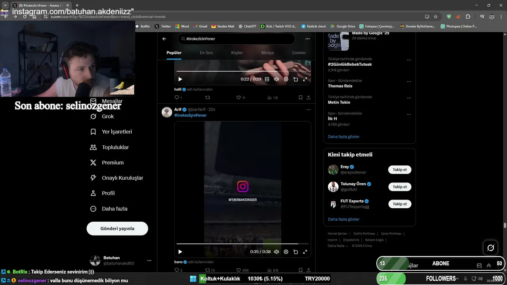Go back with X back arrow
The height and width of the screenshot is (285, 507).
click(x=164, y=39)
